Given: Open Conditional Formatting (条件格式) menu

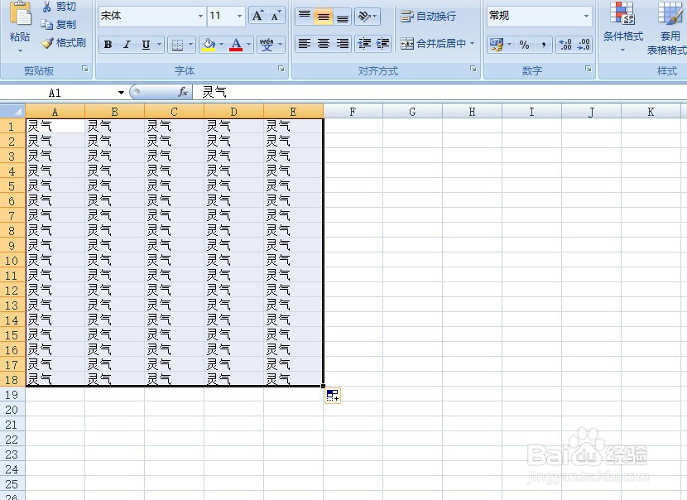Looking at the screenshot, I should [x=622, y=27].
